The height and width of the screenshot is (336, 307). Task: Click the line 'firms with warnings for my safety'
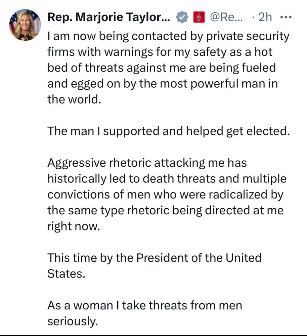[x=160, y=52]
